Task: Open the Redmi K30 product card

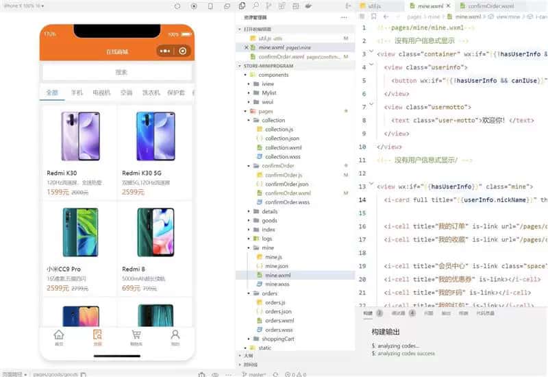Action: click(x=79, y=153)
